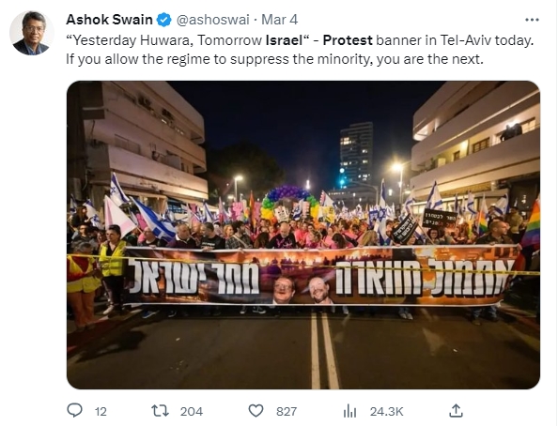Image resolution: width=558 pixels, height=426 pixels.
Task: Open the protest photo in the tweet
Action: point(303,235)
